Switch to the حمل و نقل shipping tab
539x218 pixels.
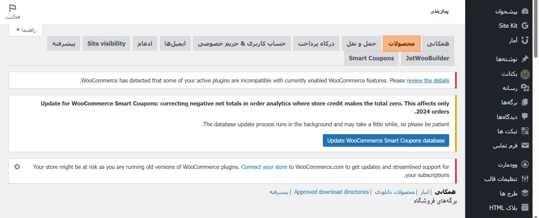click(x=361, y=44)
